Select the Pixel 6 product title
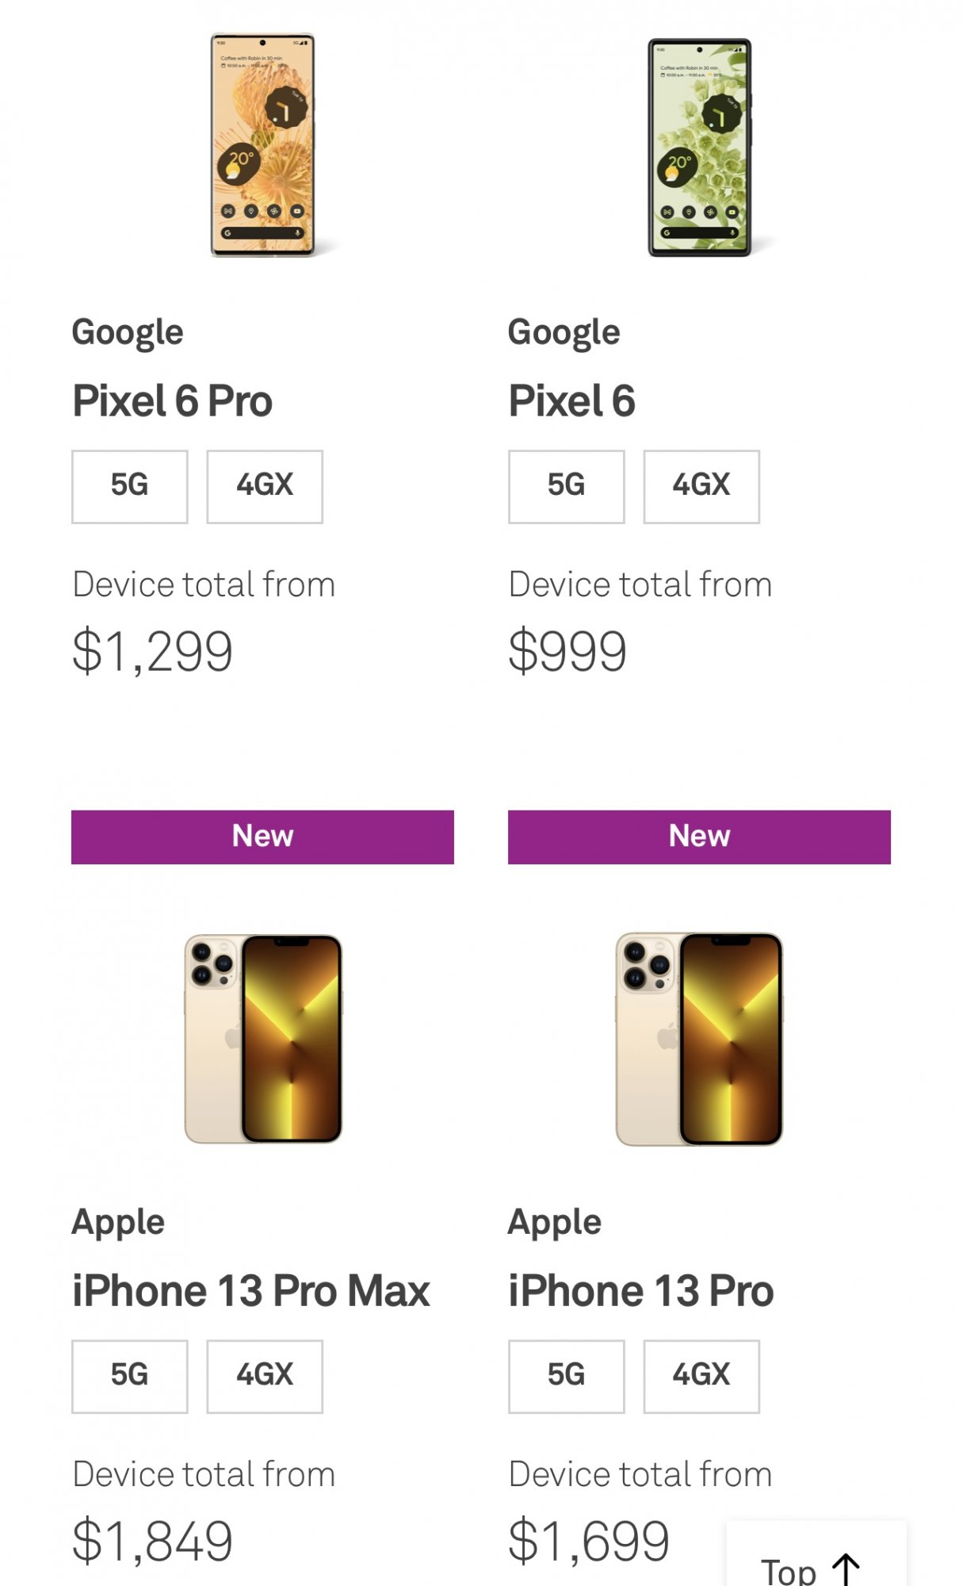Viewport: 963px width, 1586px height. [x=571, y=400]
